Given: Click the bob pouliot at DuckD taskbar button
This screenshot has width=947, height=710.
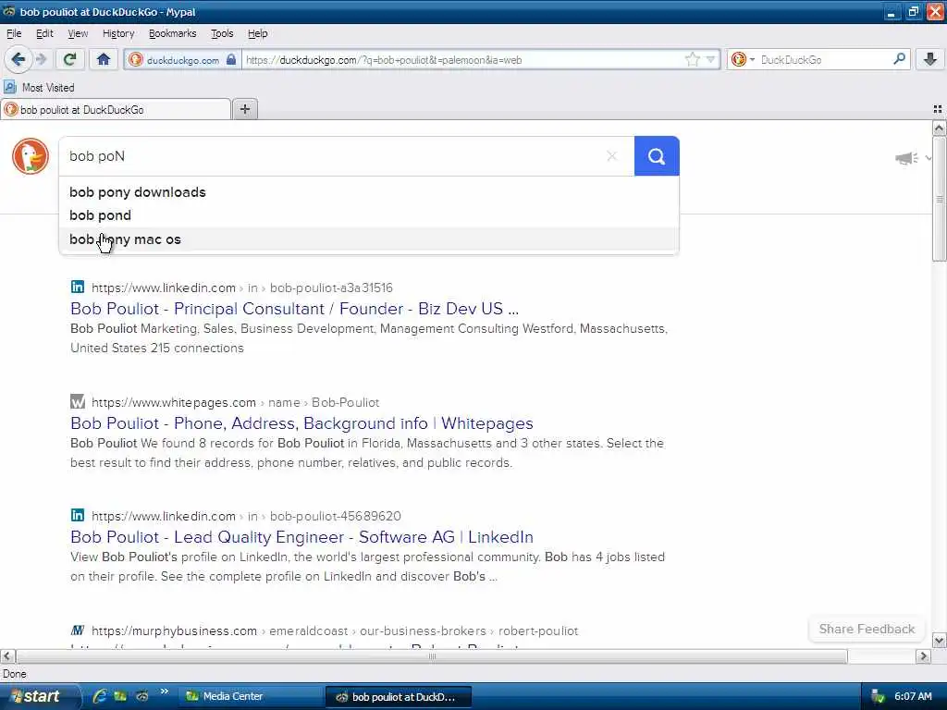Looking at the screenshot, I should [399, 697].
